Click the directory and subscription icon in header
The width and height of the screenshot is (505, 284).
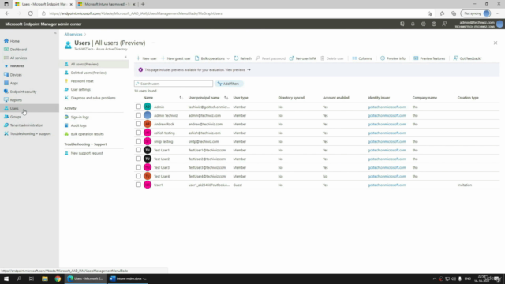(402, 24)
